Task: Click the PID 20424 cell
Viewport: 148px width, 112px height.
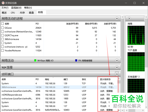Action: coord(38,28)
